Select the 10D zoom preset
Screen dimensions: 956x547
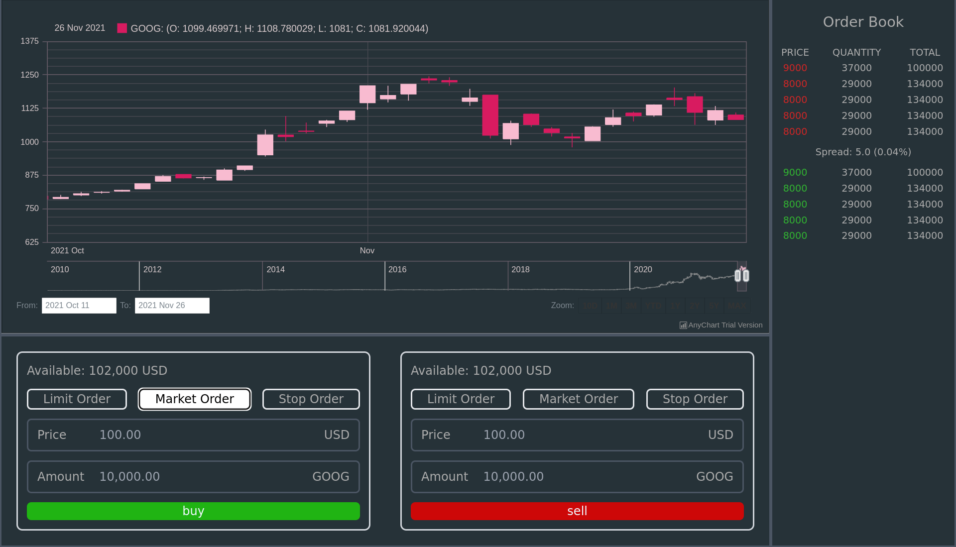[x=590, y=305]
